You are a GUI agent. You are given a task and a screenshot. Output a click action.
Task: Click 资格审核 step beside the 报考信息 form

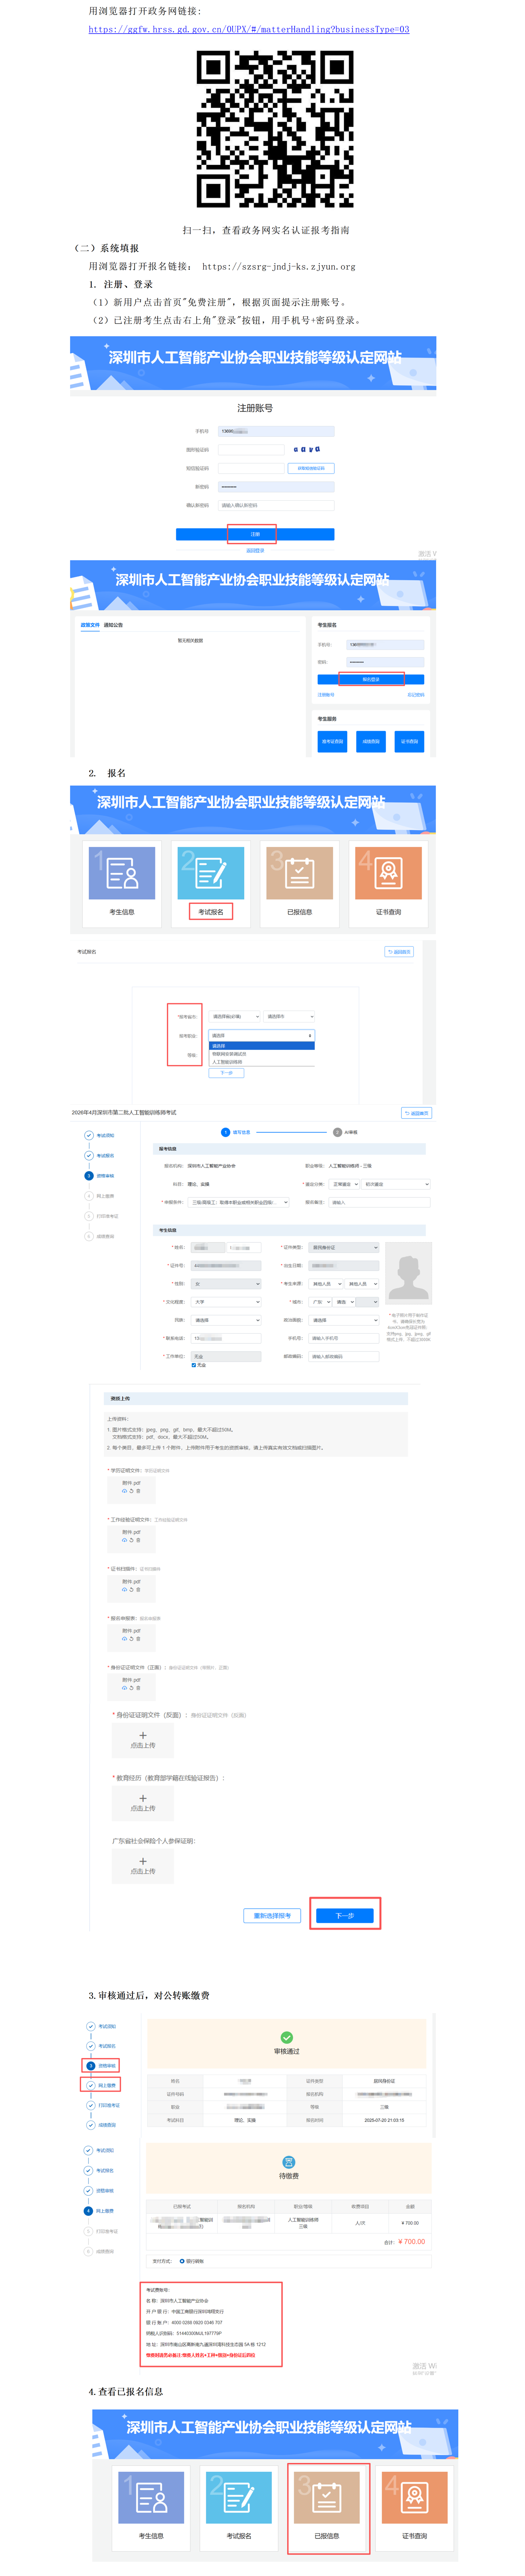[100, 1176]
